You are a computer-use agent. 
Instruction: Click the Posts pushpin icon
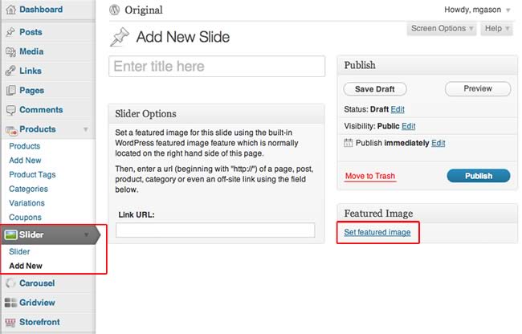10,32
